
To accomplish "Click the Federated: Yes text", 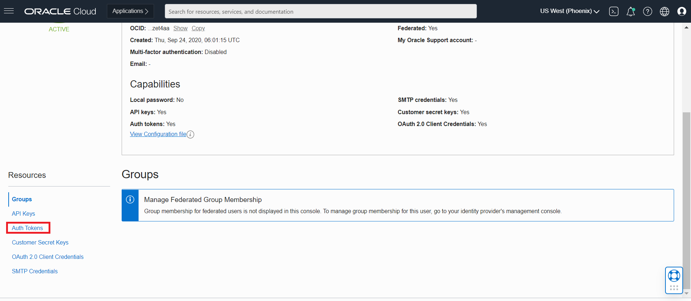I will click(417, 28).
